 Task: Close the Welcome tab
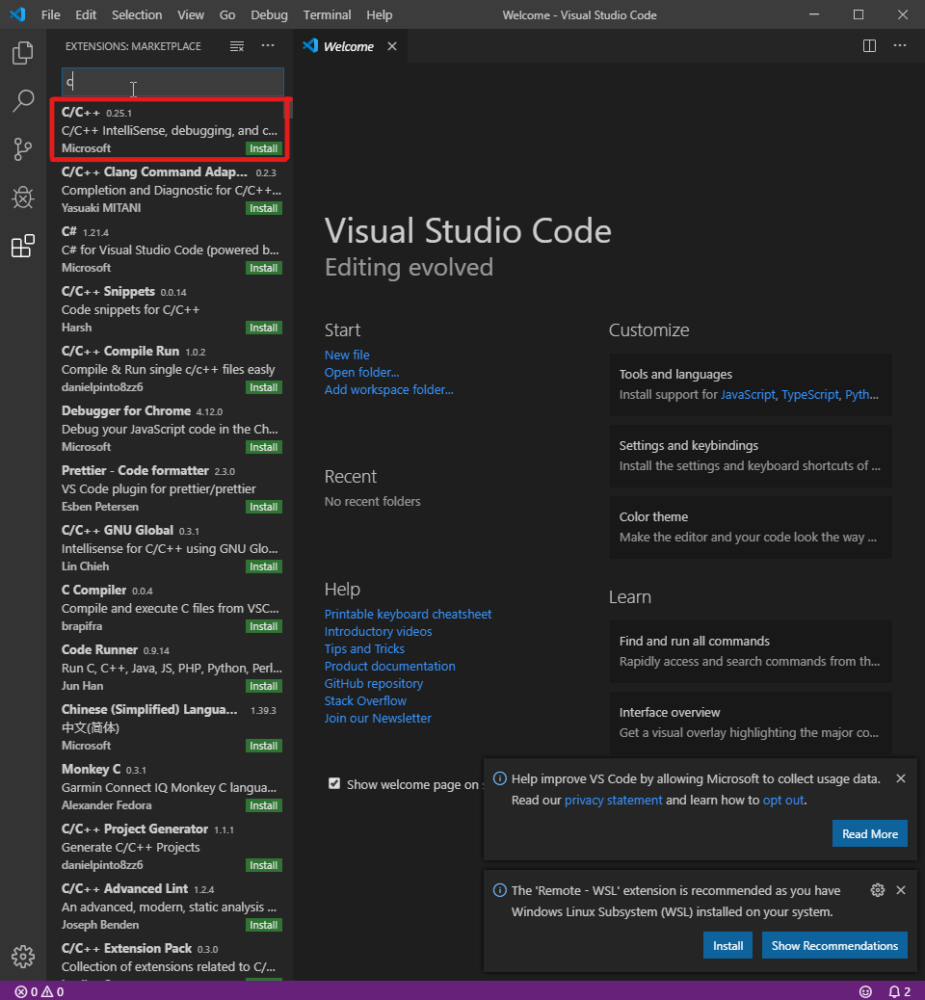pyautogui.click(x=392, y=46)
